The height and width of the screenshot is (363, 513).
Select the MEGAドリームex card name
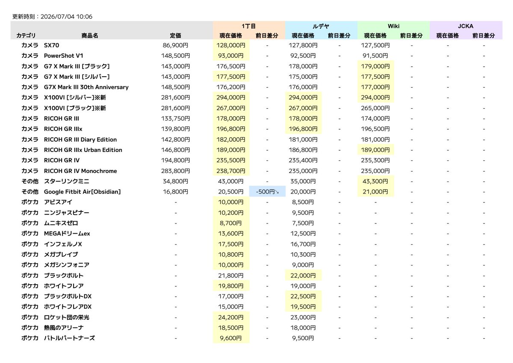pyautogui.click(x=67, y=234)
